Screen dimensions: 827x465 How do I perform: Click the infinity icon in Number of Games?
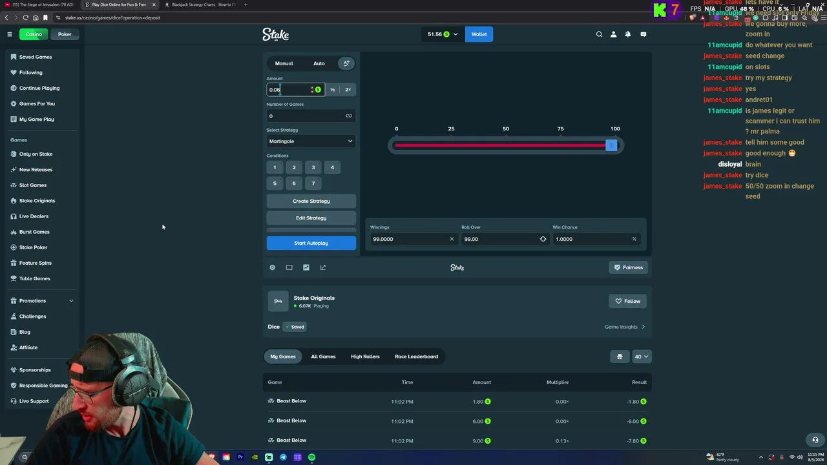349,116
